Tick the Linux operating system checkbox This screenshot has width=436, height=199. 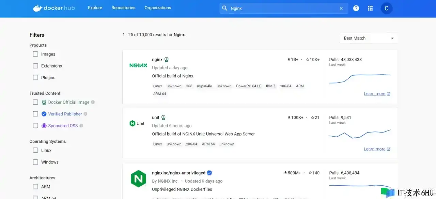[x=35, y=150]
